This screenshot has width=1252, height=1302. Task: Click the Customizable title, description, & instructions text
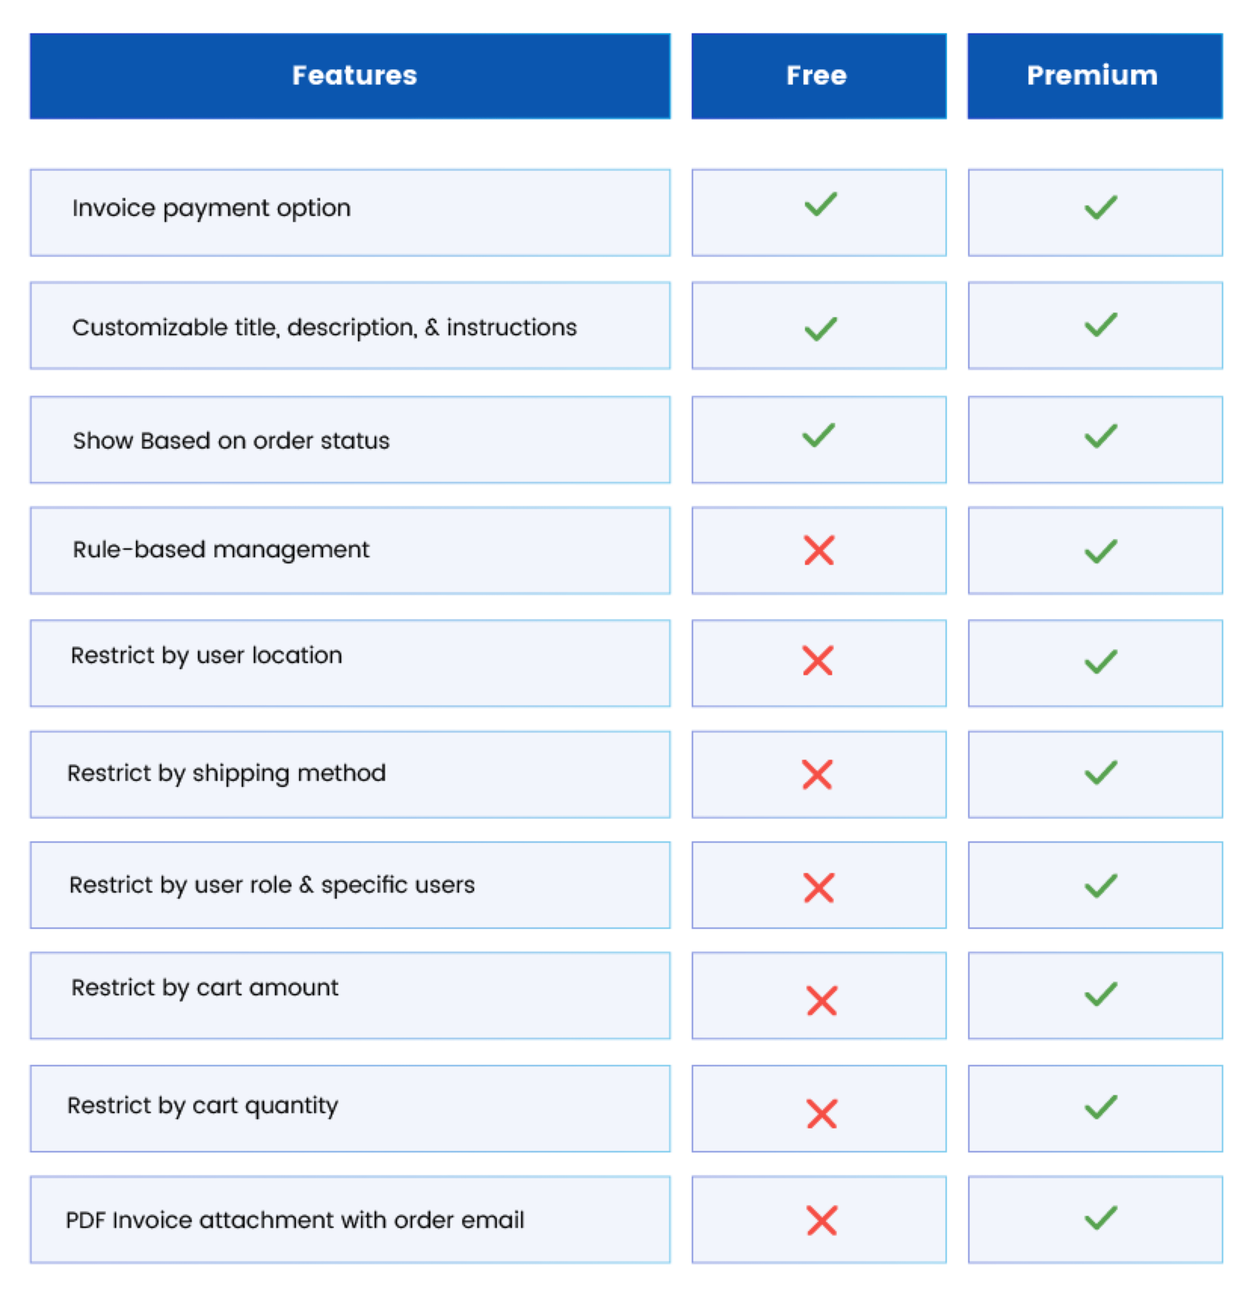coord(324,327)
